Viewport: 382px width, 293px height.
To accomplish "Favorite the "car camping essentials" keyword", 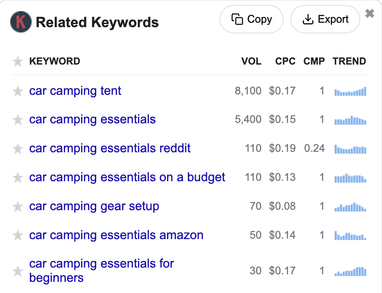I will point(18,120).
